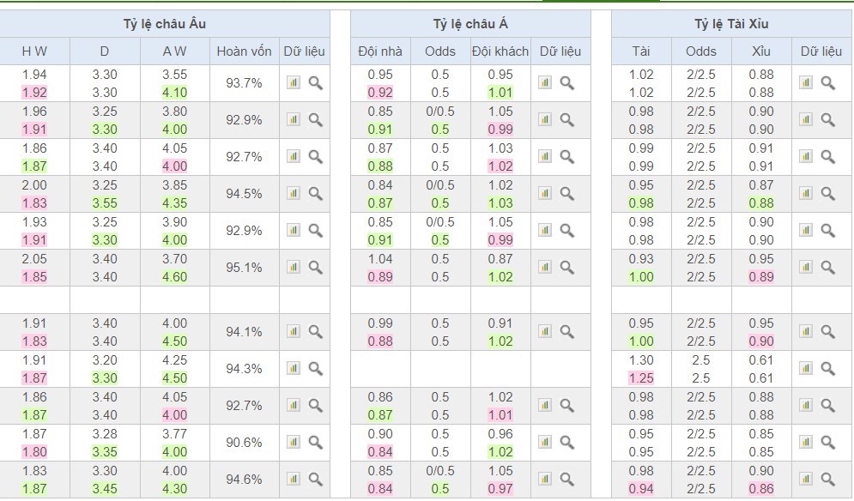Viewport: 854px width, 501px height.
Task: Click the "H W" column header
Action: pos(34,51)
